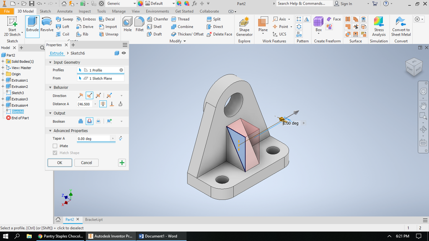
Task: Open the Unwrap tool
Action: tap(109, 34)
